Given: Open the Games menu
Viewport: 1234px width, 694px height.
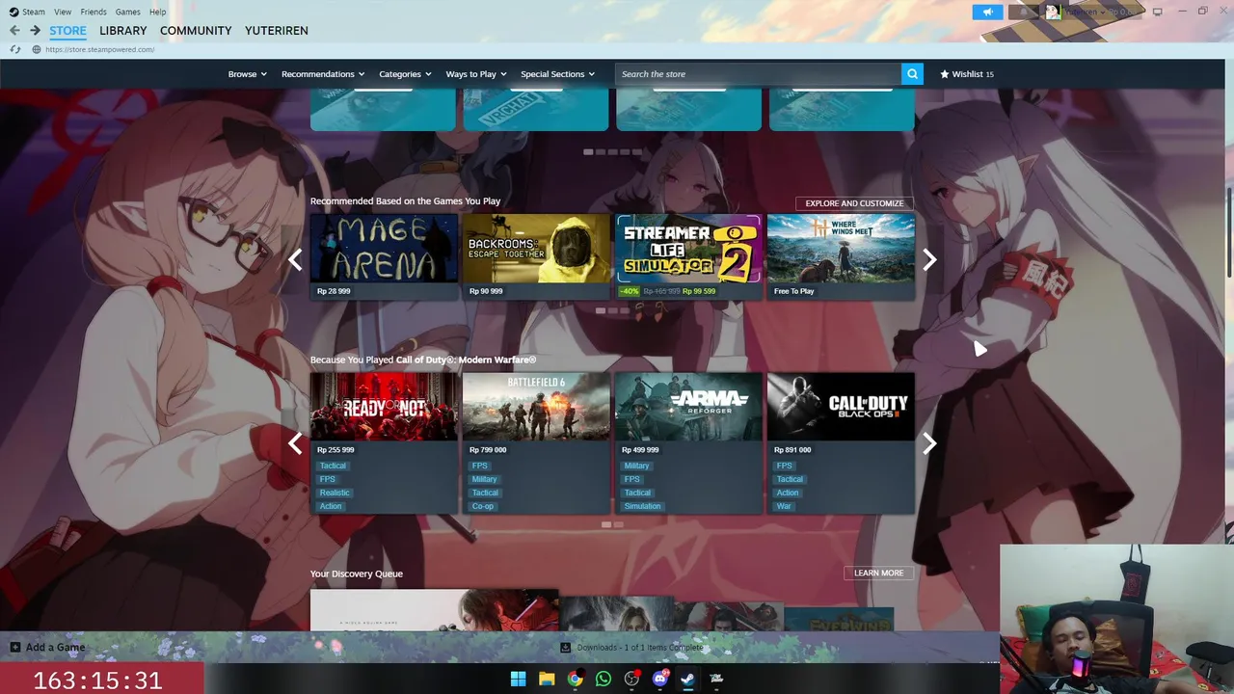Looking at the screenshot, I should tap(127, 12).
